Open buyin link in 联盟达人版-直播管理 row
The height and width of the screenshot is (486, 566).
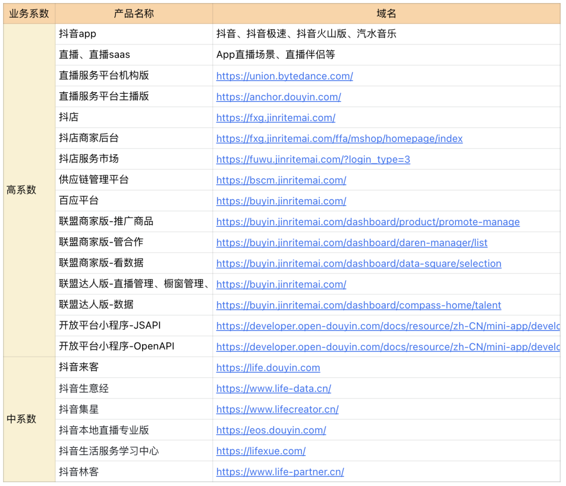[281, 284]
